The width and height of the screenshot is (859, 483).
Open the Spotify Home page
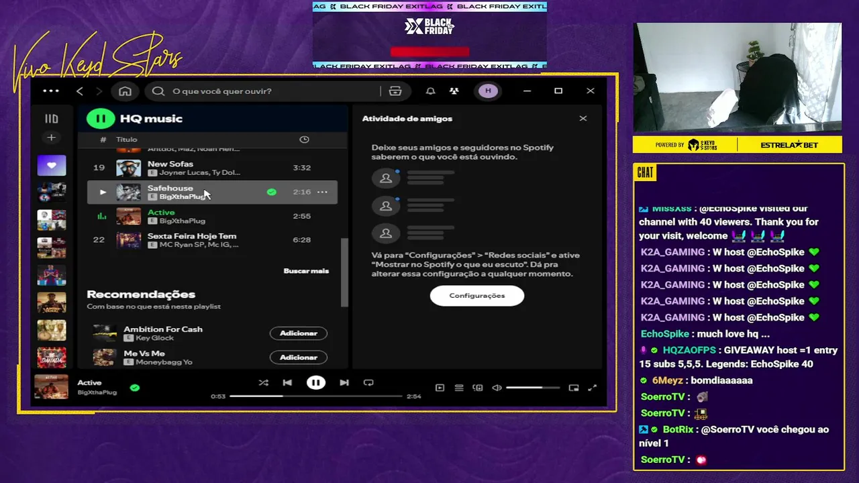point(125,91)
